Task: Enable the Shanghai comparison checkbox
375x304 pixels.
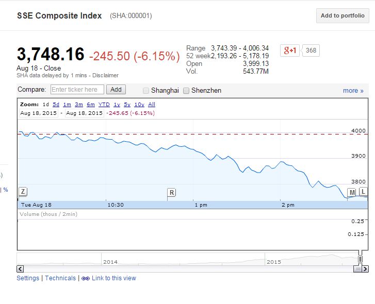Action: (x=146, y=91)
